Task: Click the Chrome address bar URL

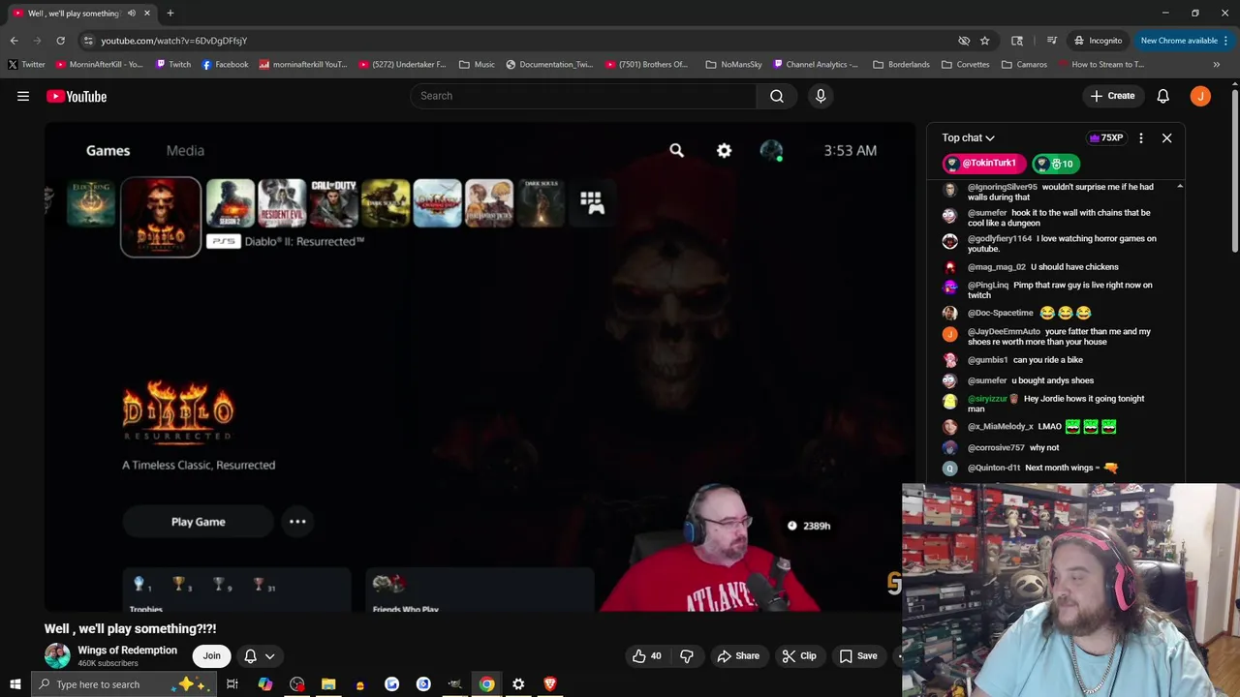Action: pos(174,41)
